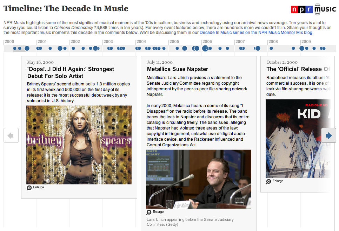The image size is (339, 231).
Task: Select the lone dot in mid-2001
Action: coord(50,48)
